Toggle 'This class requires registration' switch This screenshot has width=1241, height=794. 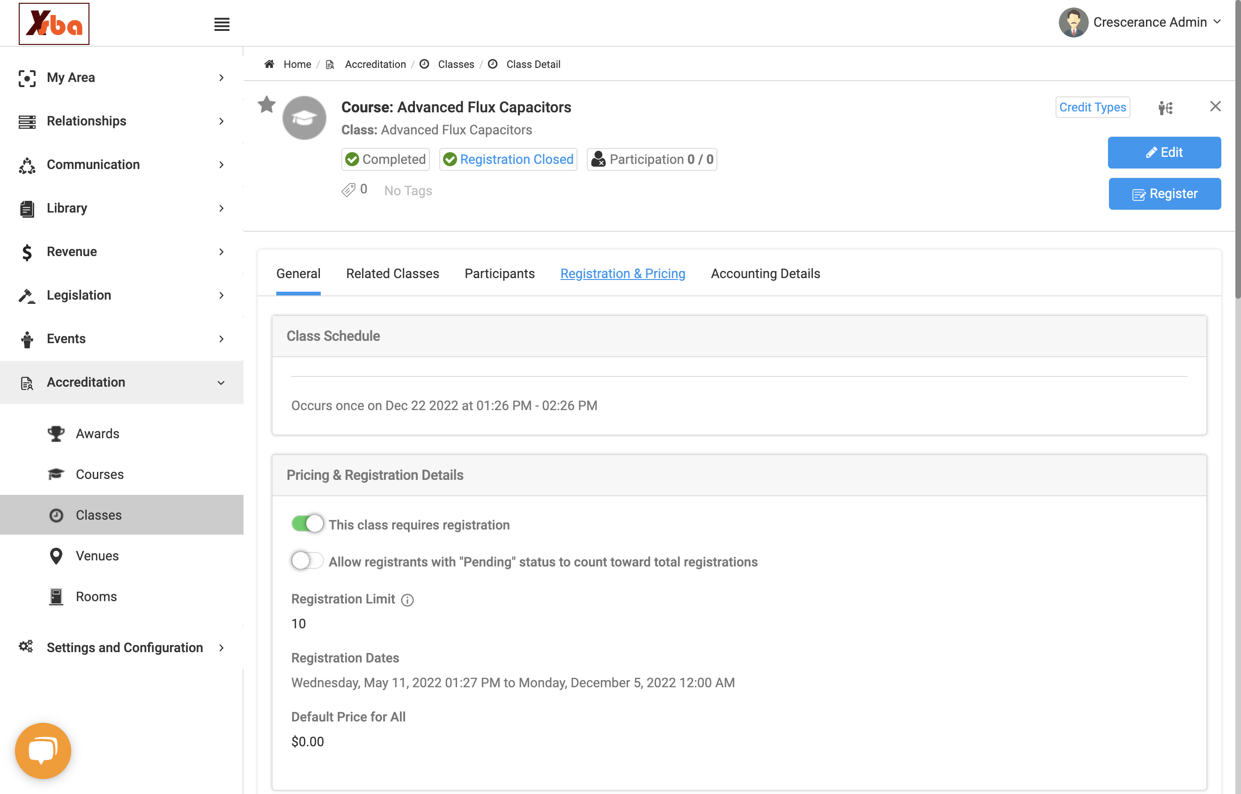click(307, 524)
